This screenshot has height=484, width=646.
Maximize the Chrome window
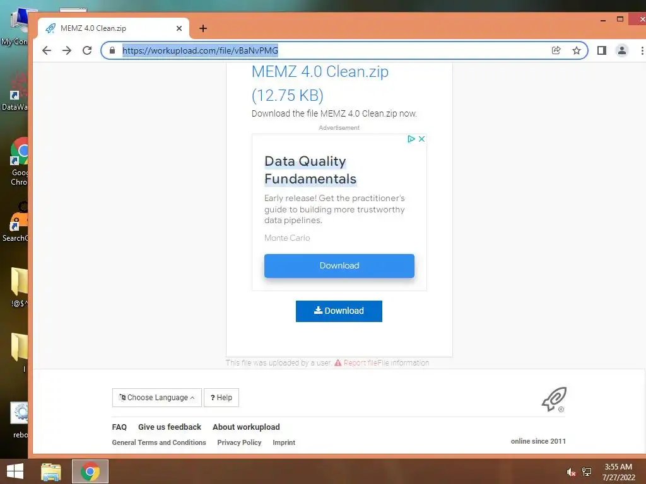(620, 20)
